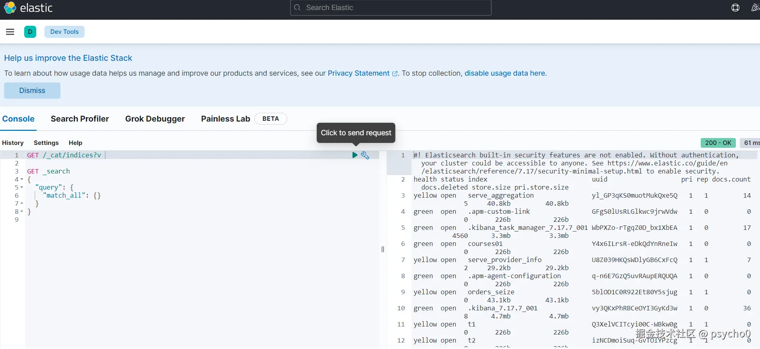760x349 pixels.
Task: Click the fold marker on line 7
Action: click(22, 204)
